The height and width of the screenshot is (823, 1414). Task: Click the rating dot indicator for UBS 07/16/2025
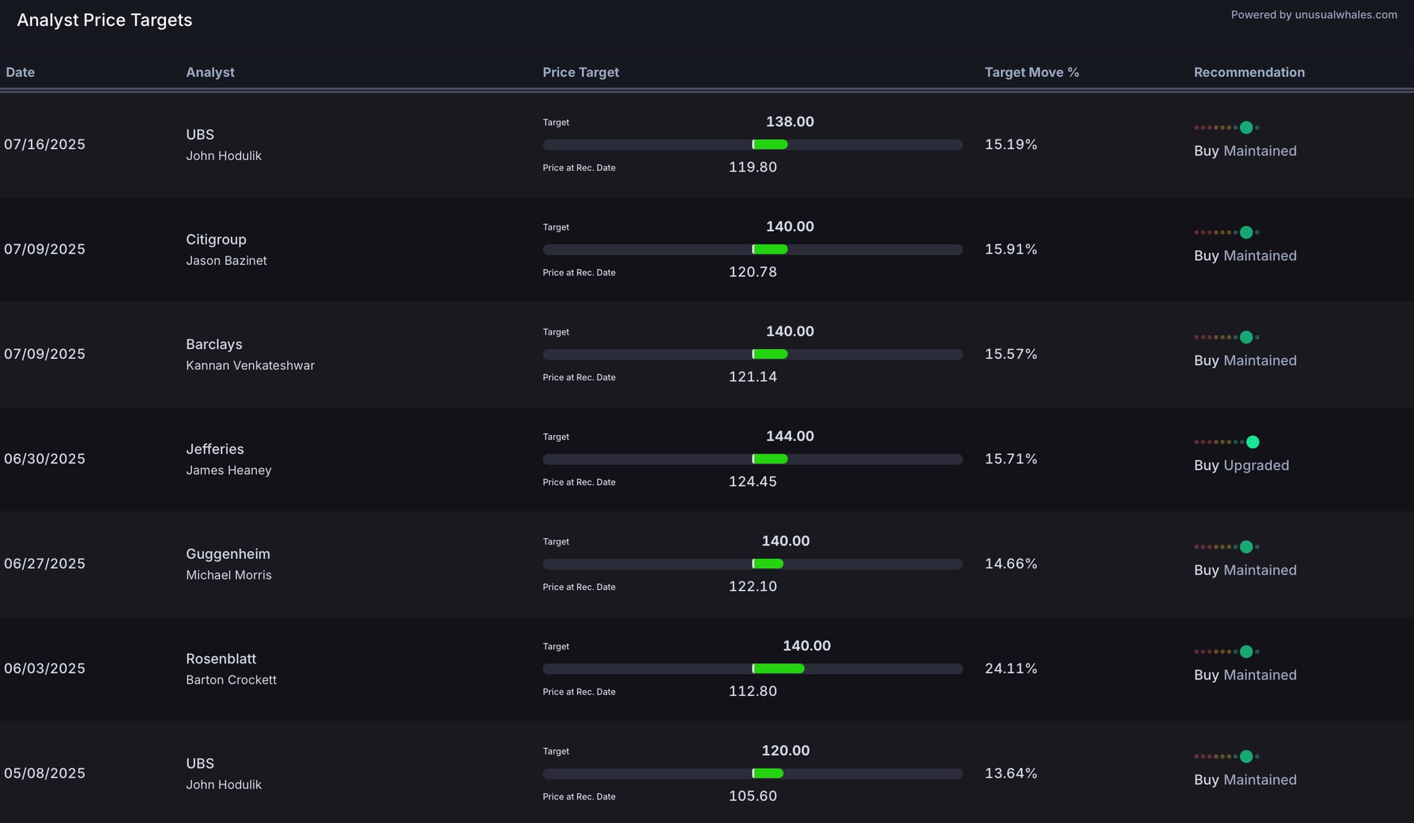[x=1227, y=127]
